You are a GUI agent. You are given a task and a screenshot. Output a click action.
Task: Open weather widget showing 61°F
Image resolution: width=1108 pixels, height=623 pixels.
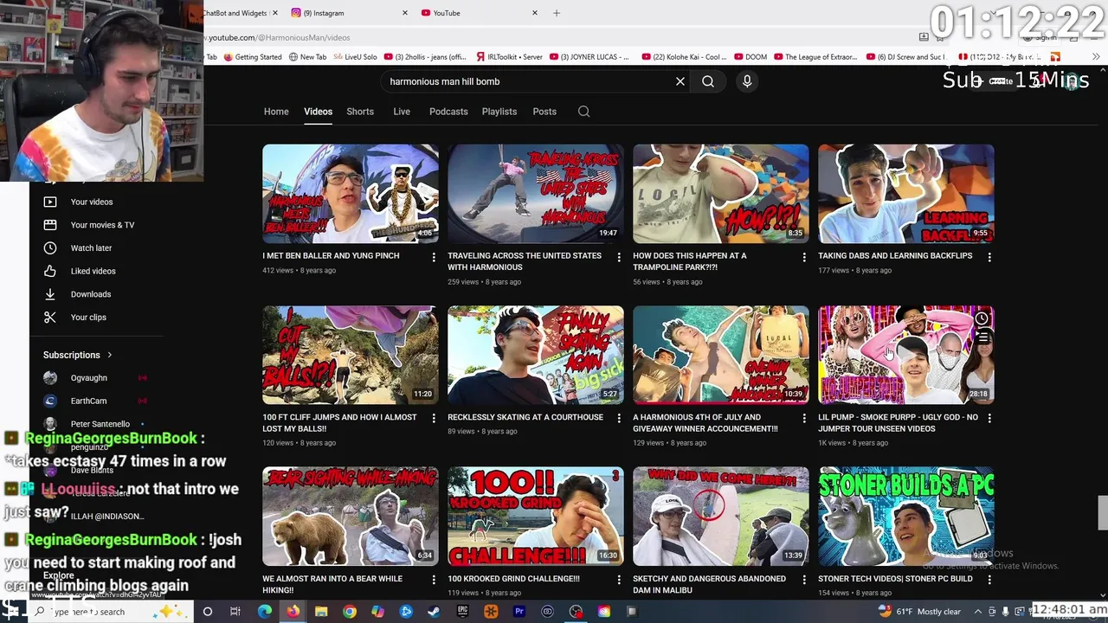point(919,612)
